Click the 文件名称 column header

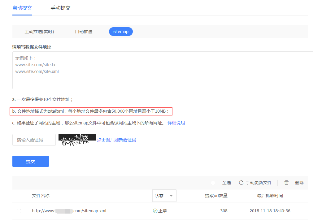(41, 196)
